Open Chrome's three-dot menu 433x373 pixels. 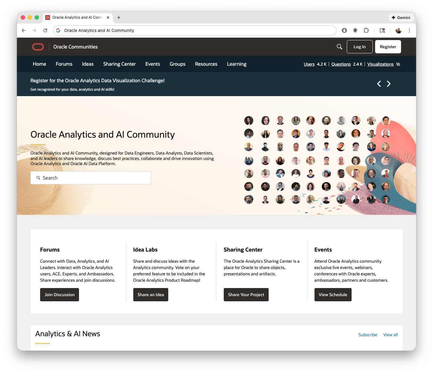(409, 30)
